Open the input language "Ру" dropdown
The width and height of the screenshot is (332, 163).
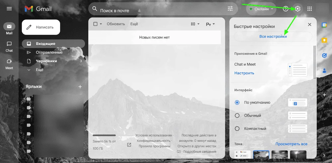point(210,24)
